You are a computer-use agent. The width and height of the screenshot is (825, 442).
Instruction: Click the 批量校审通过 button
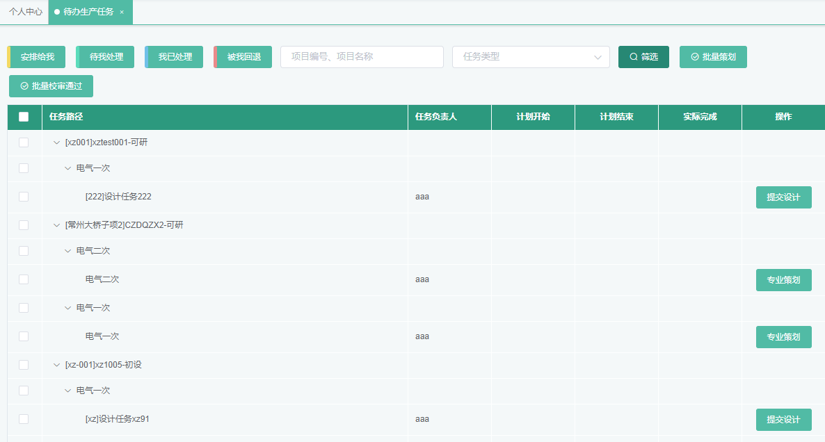coord(51,86)
